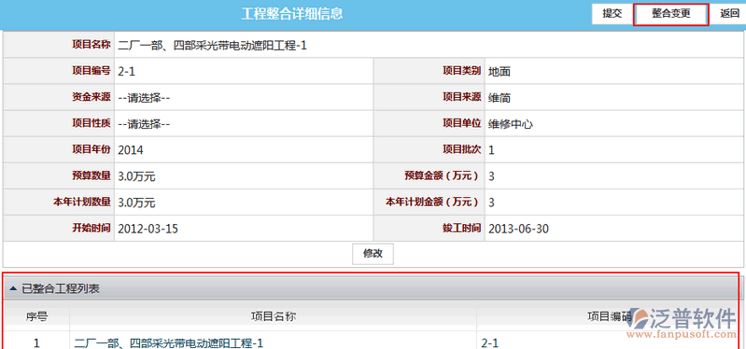Screen dimensions: 746x349
Task: Open the 整合变更 button
Action: [x=670, y=14]
